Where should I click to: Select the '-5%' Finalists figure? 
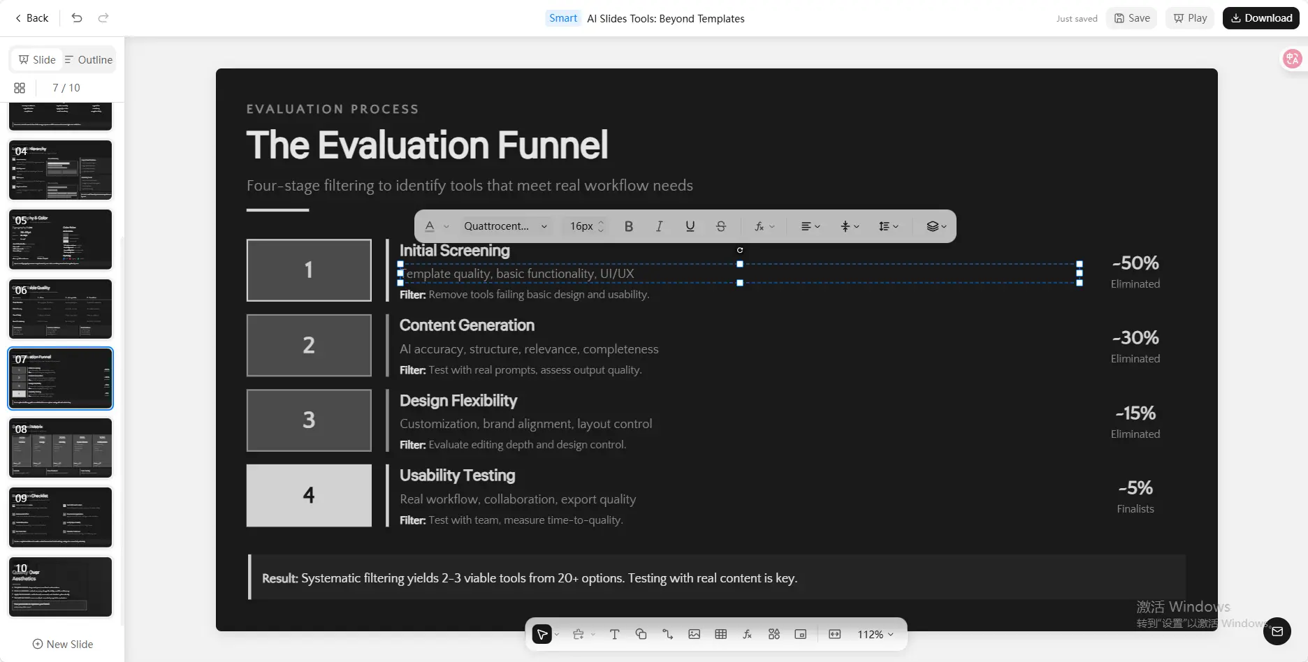(x=1135, y=488)
